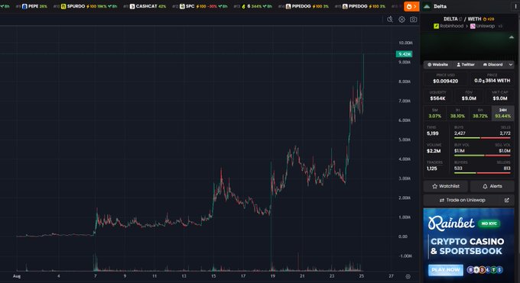The width and height of the screenshot is (520, 283).
Task: Open the 344% token in trending ticker
Action: coord(253,6)
